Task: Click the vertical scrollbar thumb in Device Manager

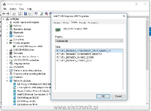Action: point(147,45)
